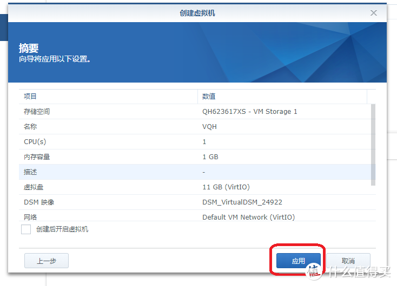This screenshot has width=397, height=286.
Task: Select the 网络 row label
Action: click(x=30, y=217)
